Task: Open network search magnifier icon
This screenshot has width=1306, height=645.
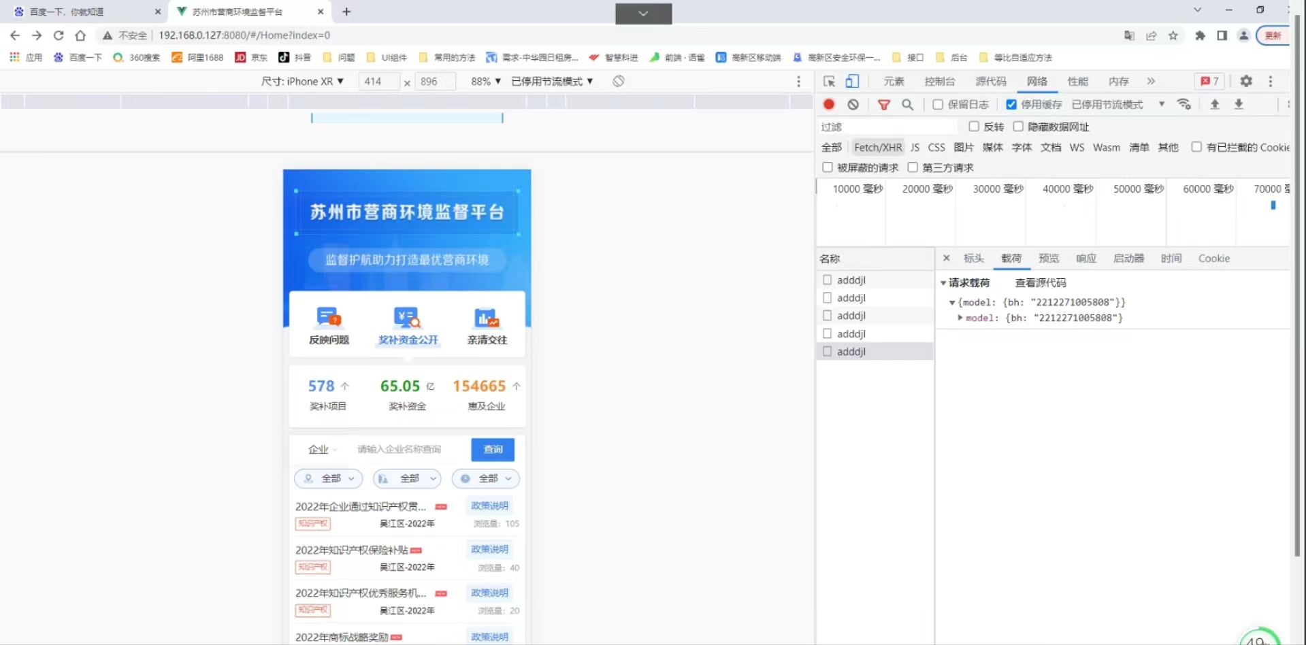Action: click(x=907, y=104)
